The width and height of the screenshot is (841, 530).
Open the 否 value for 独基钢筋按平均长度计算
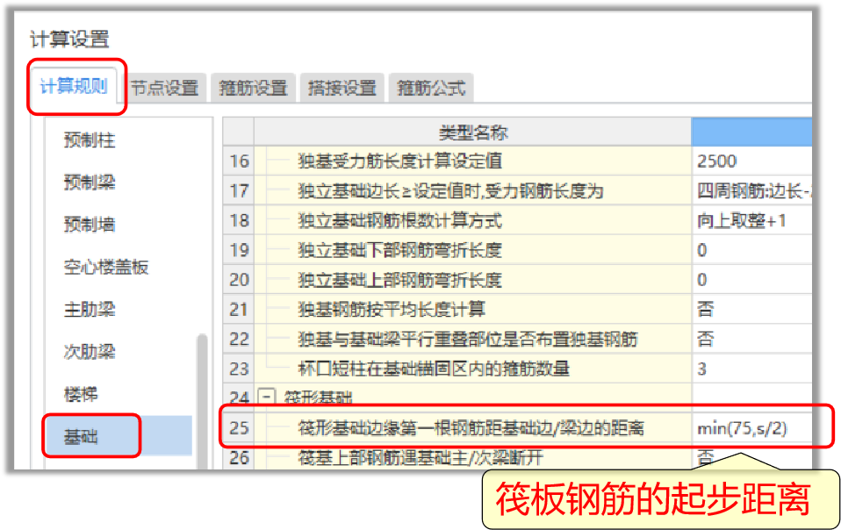(751, 309)
